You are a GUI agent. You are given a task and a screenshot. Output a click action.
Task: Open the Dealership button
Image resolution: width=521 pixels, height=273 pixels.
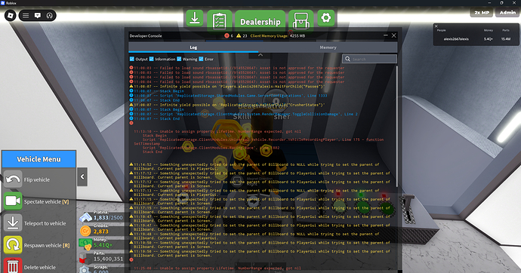[260, 21]
